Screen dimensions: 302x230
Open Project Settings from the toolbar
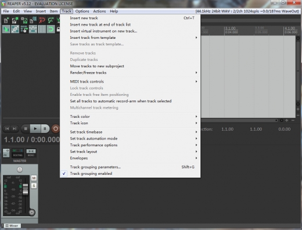coord(33,20)
